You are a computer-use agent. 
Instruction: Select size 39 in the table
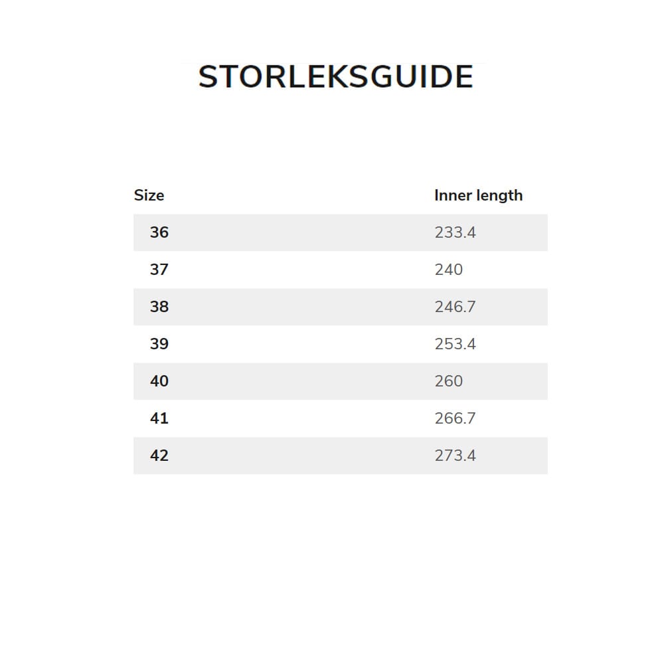pyautogui.click(x=159, y=344)
